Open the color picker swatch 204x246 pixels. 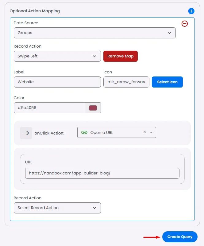93,108
